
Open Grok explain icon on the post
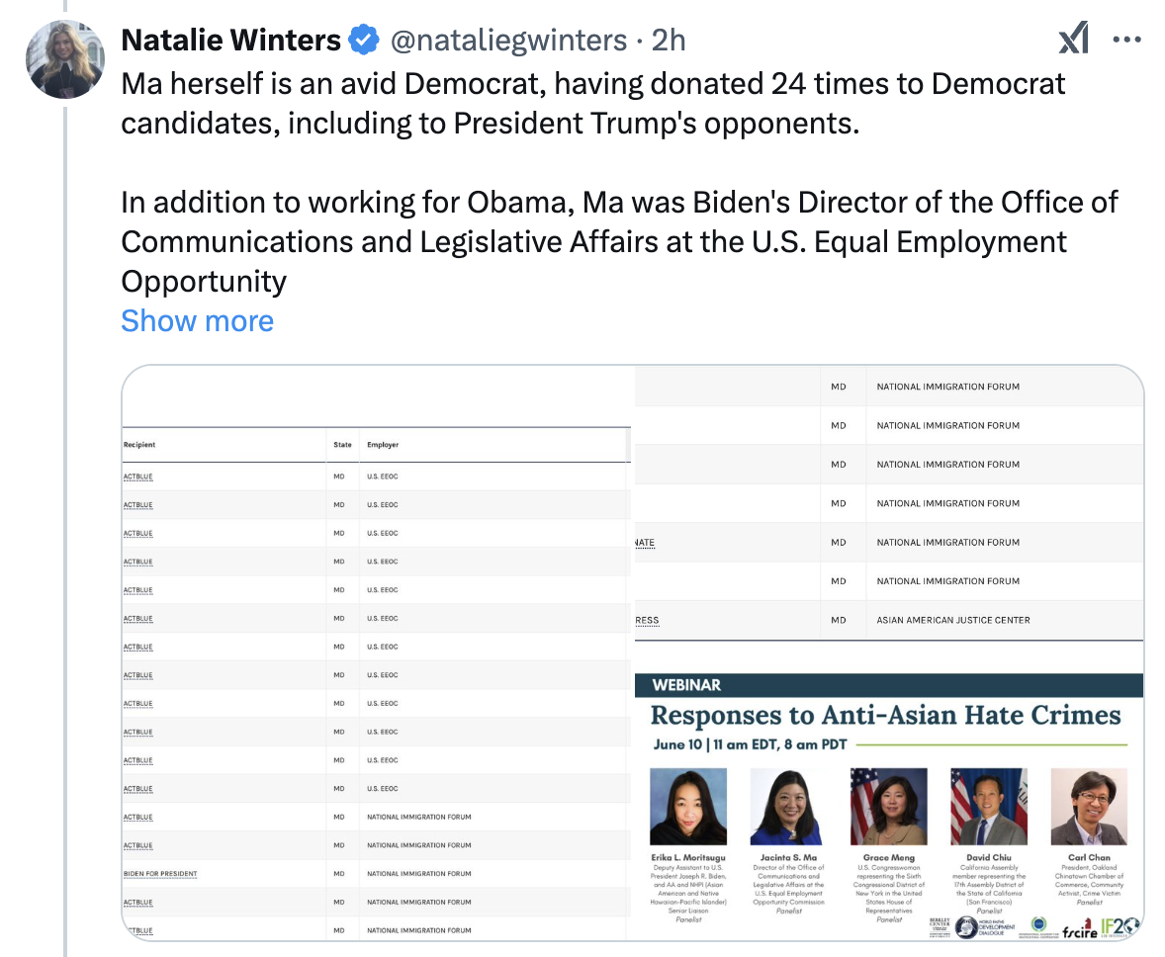pyautogui.click(x=1073, y=40)
